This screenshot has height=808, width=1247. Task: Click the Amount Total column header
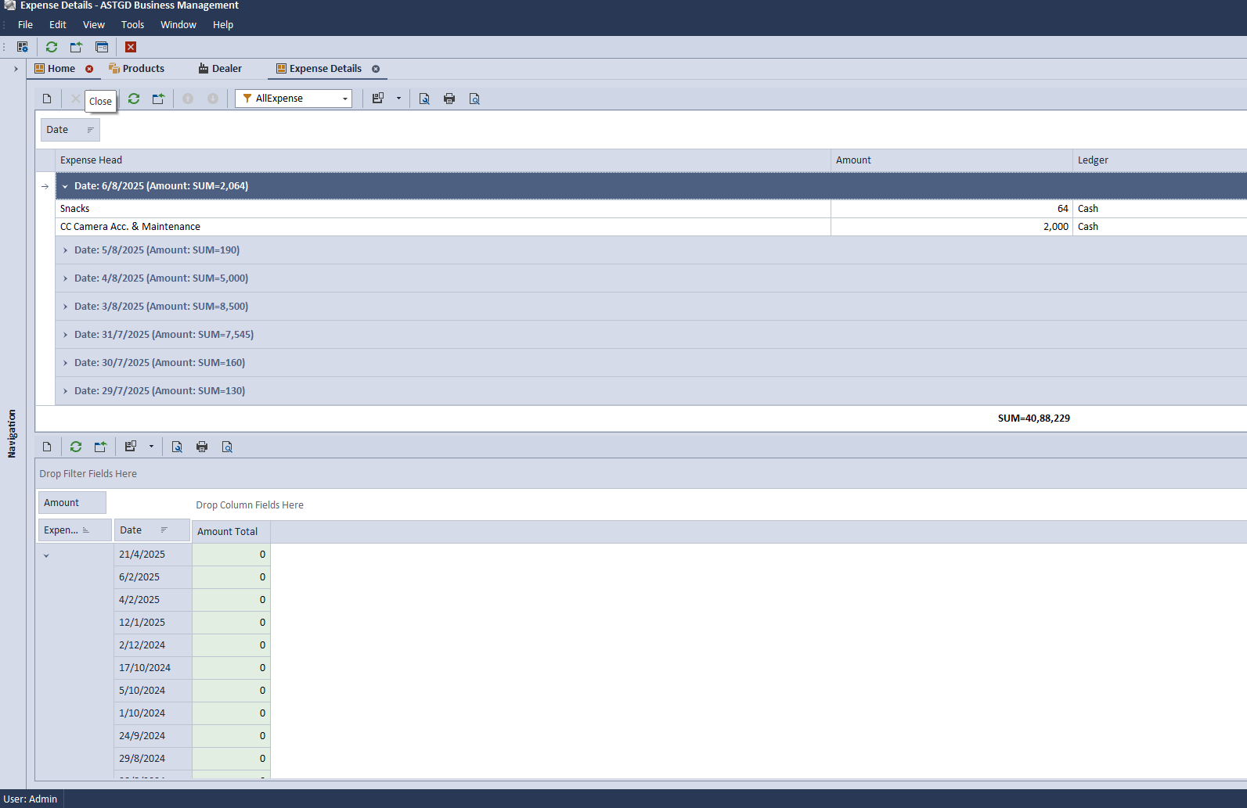point(231,532)
